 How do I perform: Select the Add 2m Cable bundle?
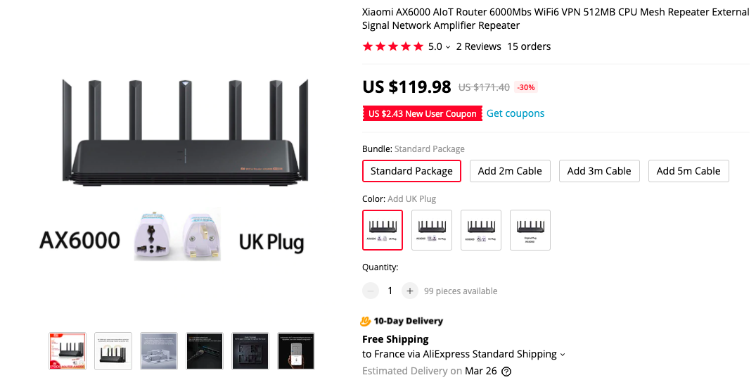point(510,171)
